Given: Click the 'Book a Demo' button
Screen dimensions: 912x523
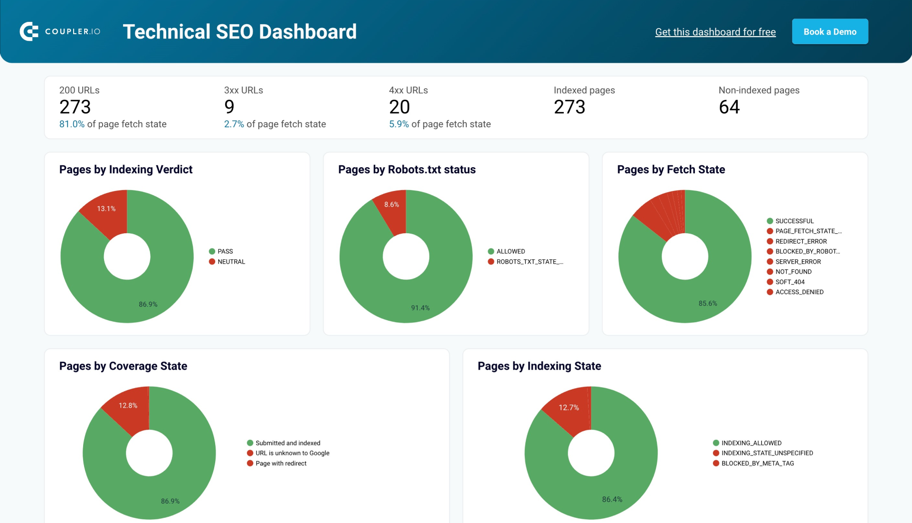Looking at the screenshot, I should (830, 31).
